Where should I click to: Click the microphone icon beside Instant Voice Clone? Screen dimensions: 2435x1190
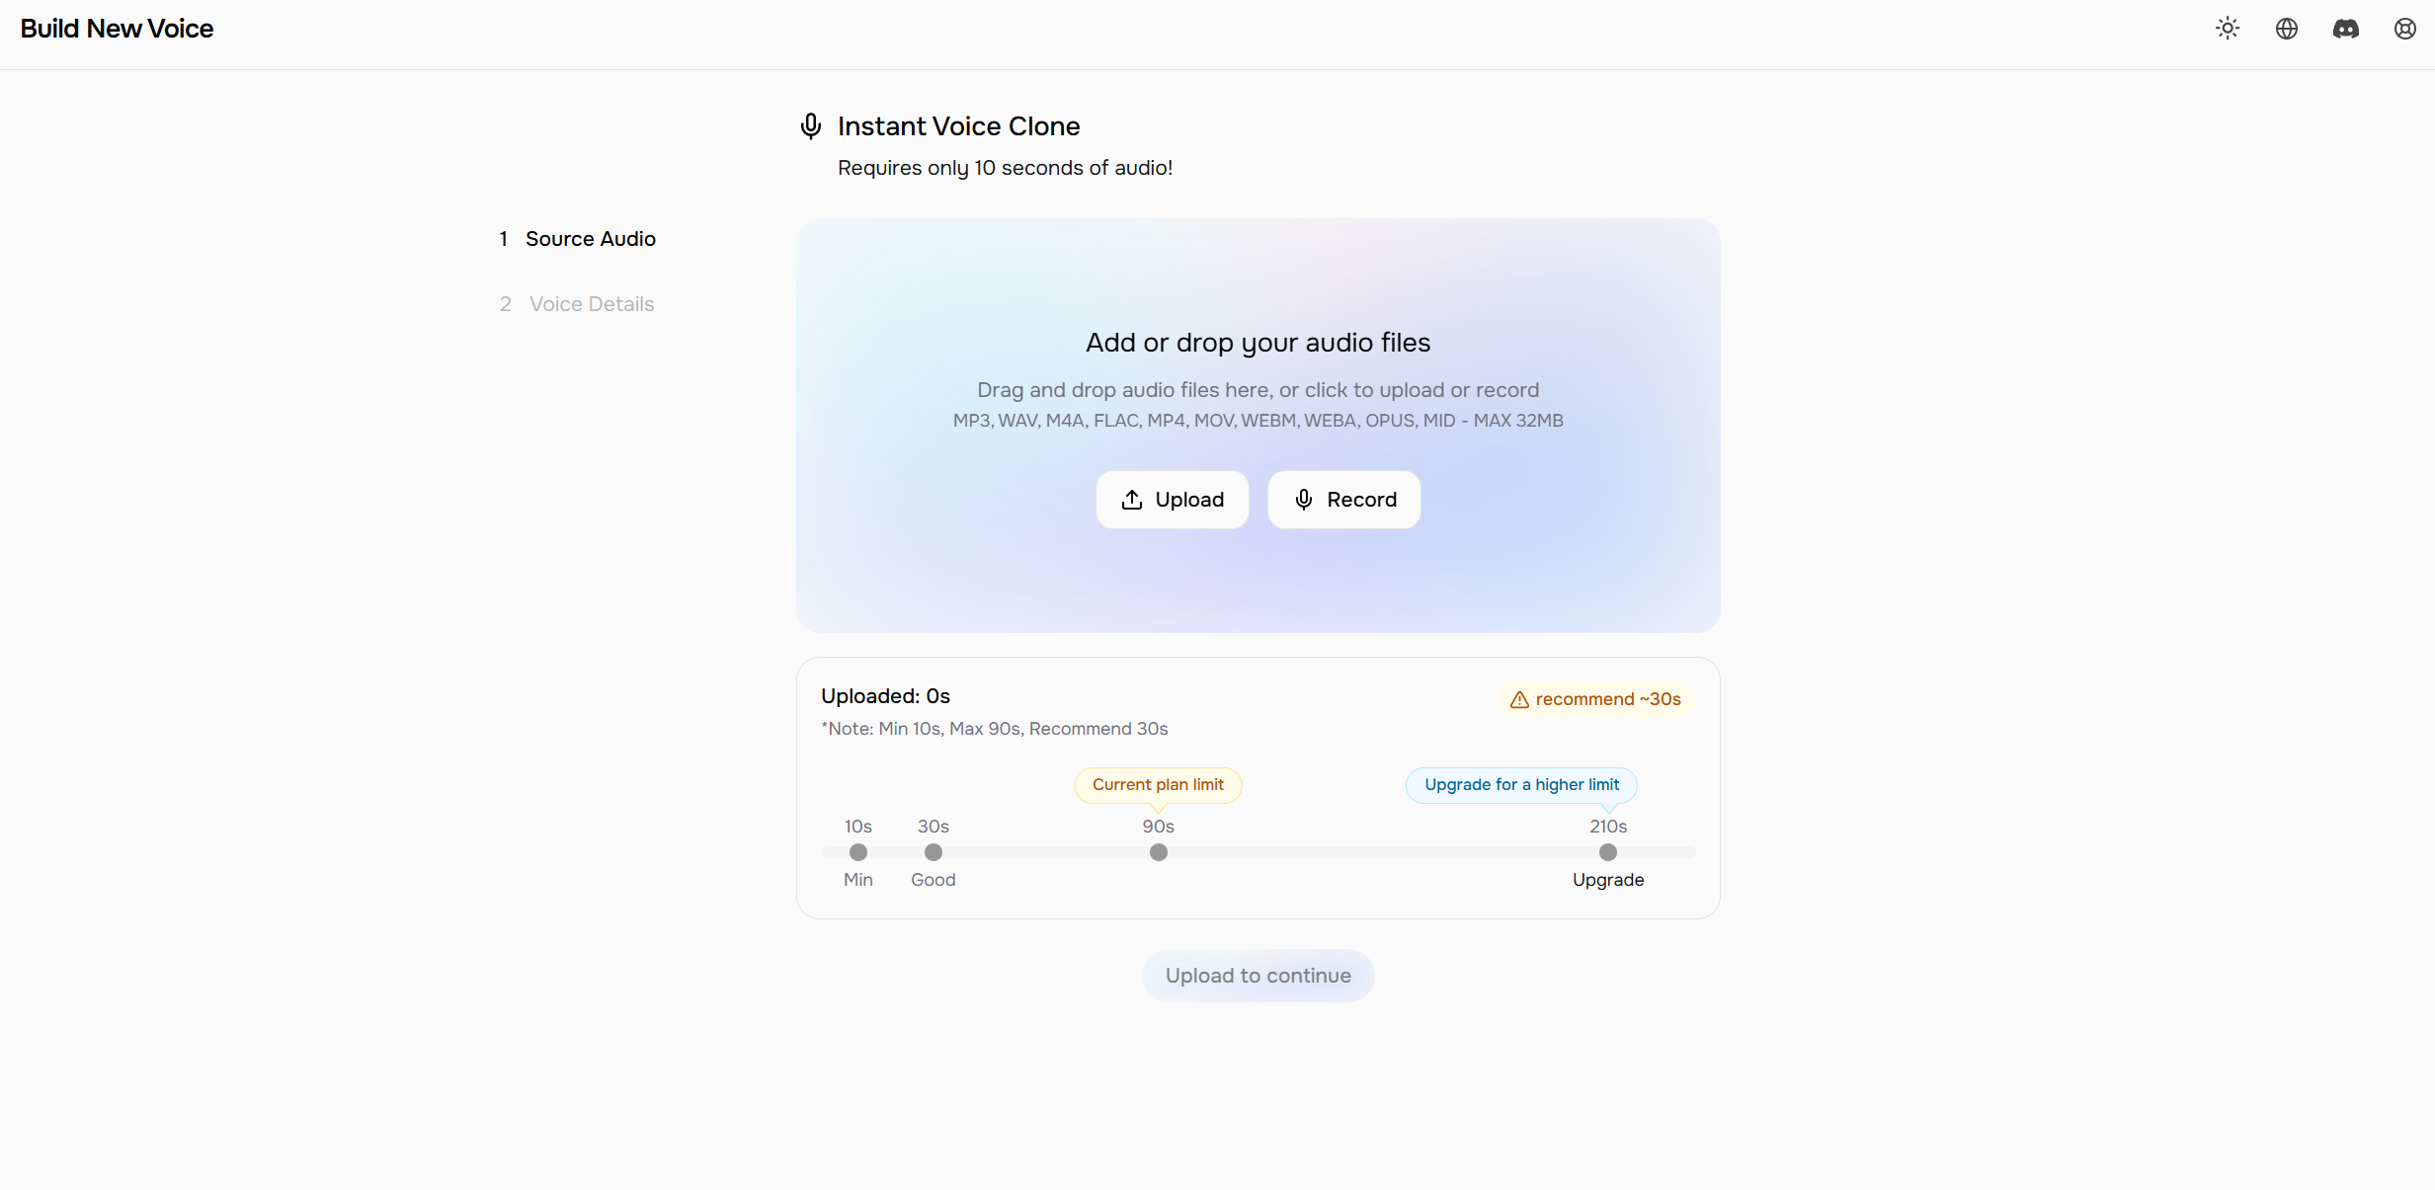(x=811, y=125)
